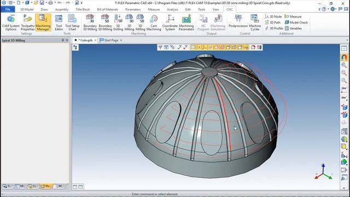Viewport: 350px width, 197px height.
Task: Start Boundary 5D Milling operation
Action: click(105, 22)
